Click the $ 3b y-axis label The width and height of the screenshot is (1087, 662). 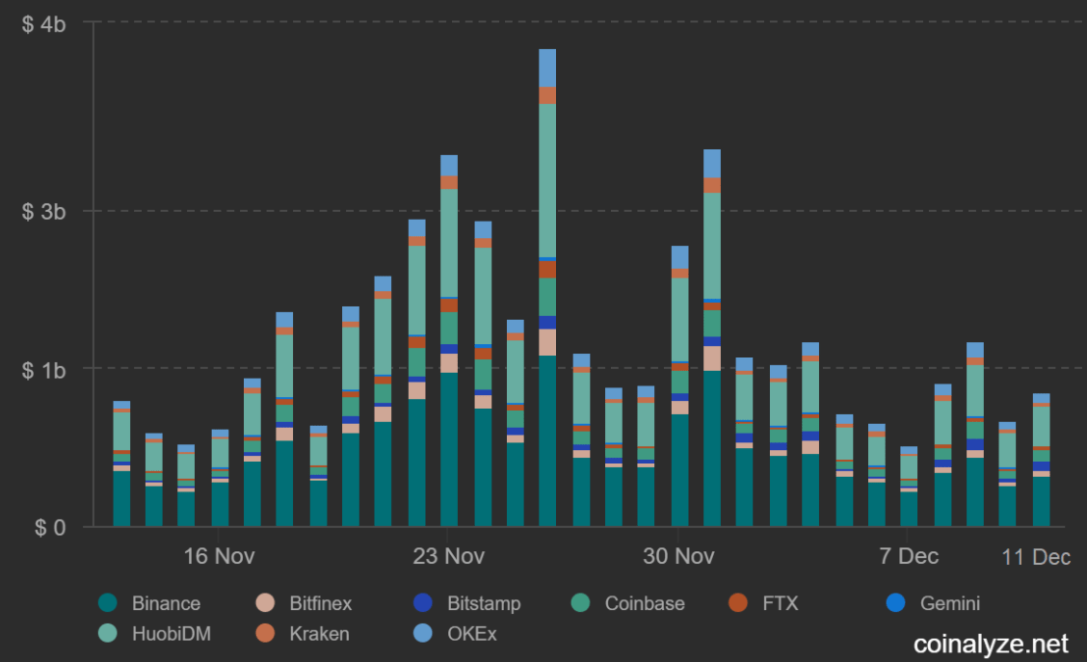pyautogui.click(x=43, y=211)
